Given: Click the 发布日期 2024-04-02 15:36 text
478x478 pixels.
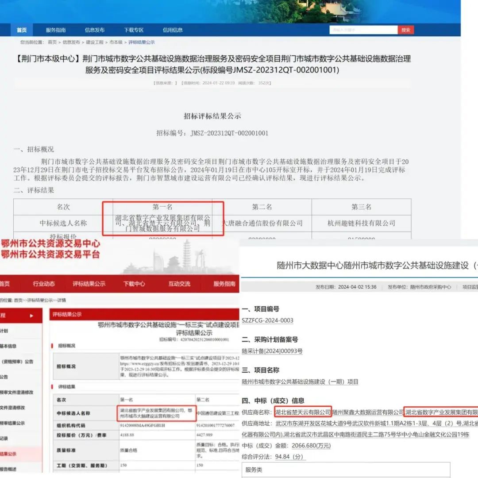Looking at the screenshot, I should (346, 287).
